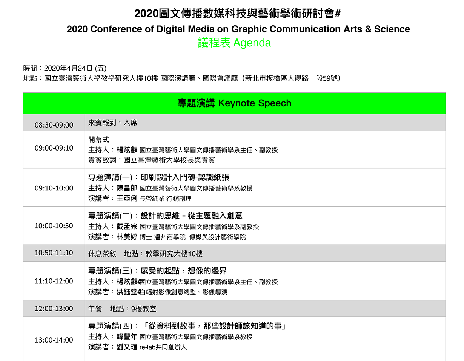Click host name 陳昌郎
Viewport: 464px width, 361px height.
tap(127, 188)
